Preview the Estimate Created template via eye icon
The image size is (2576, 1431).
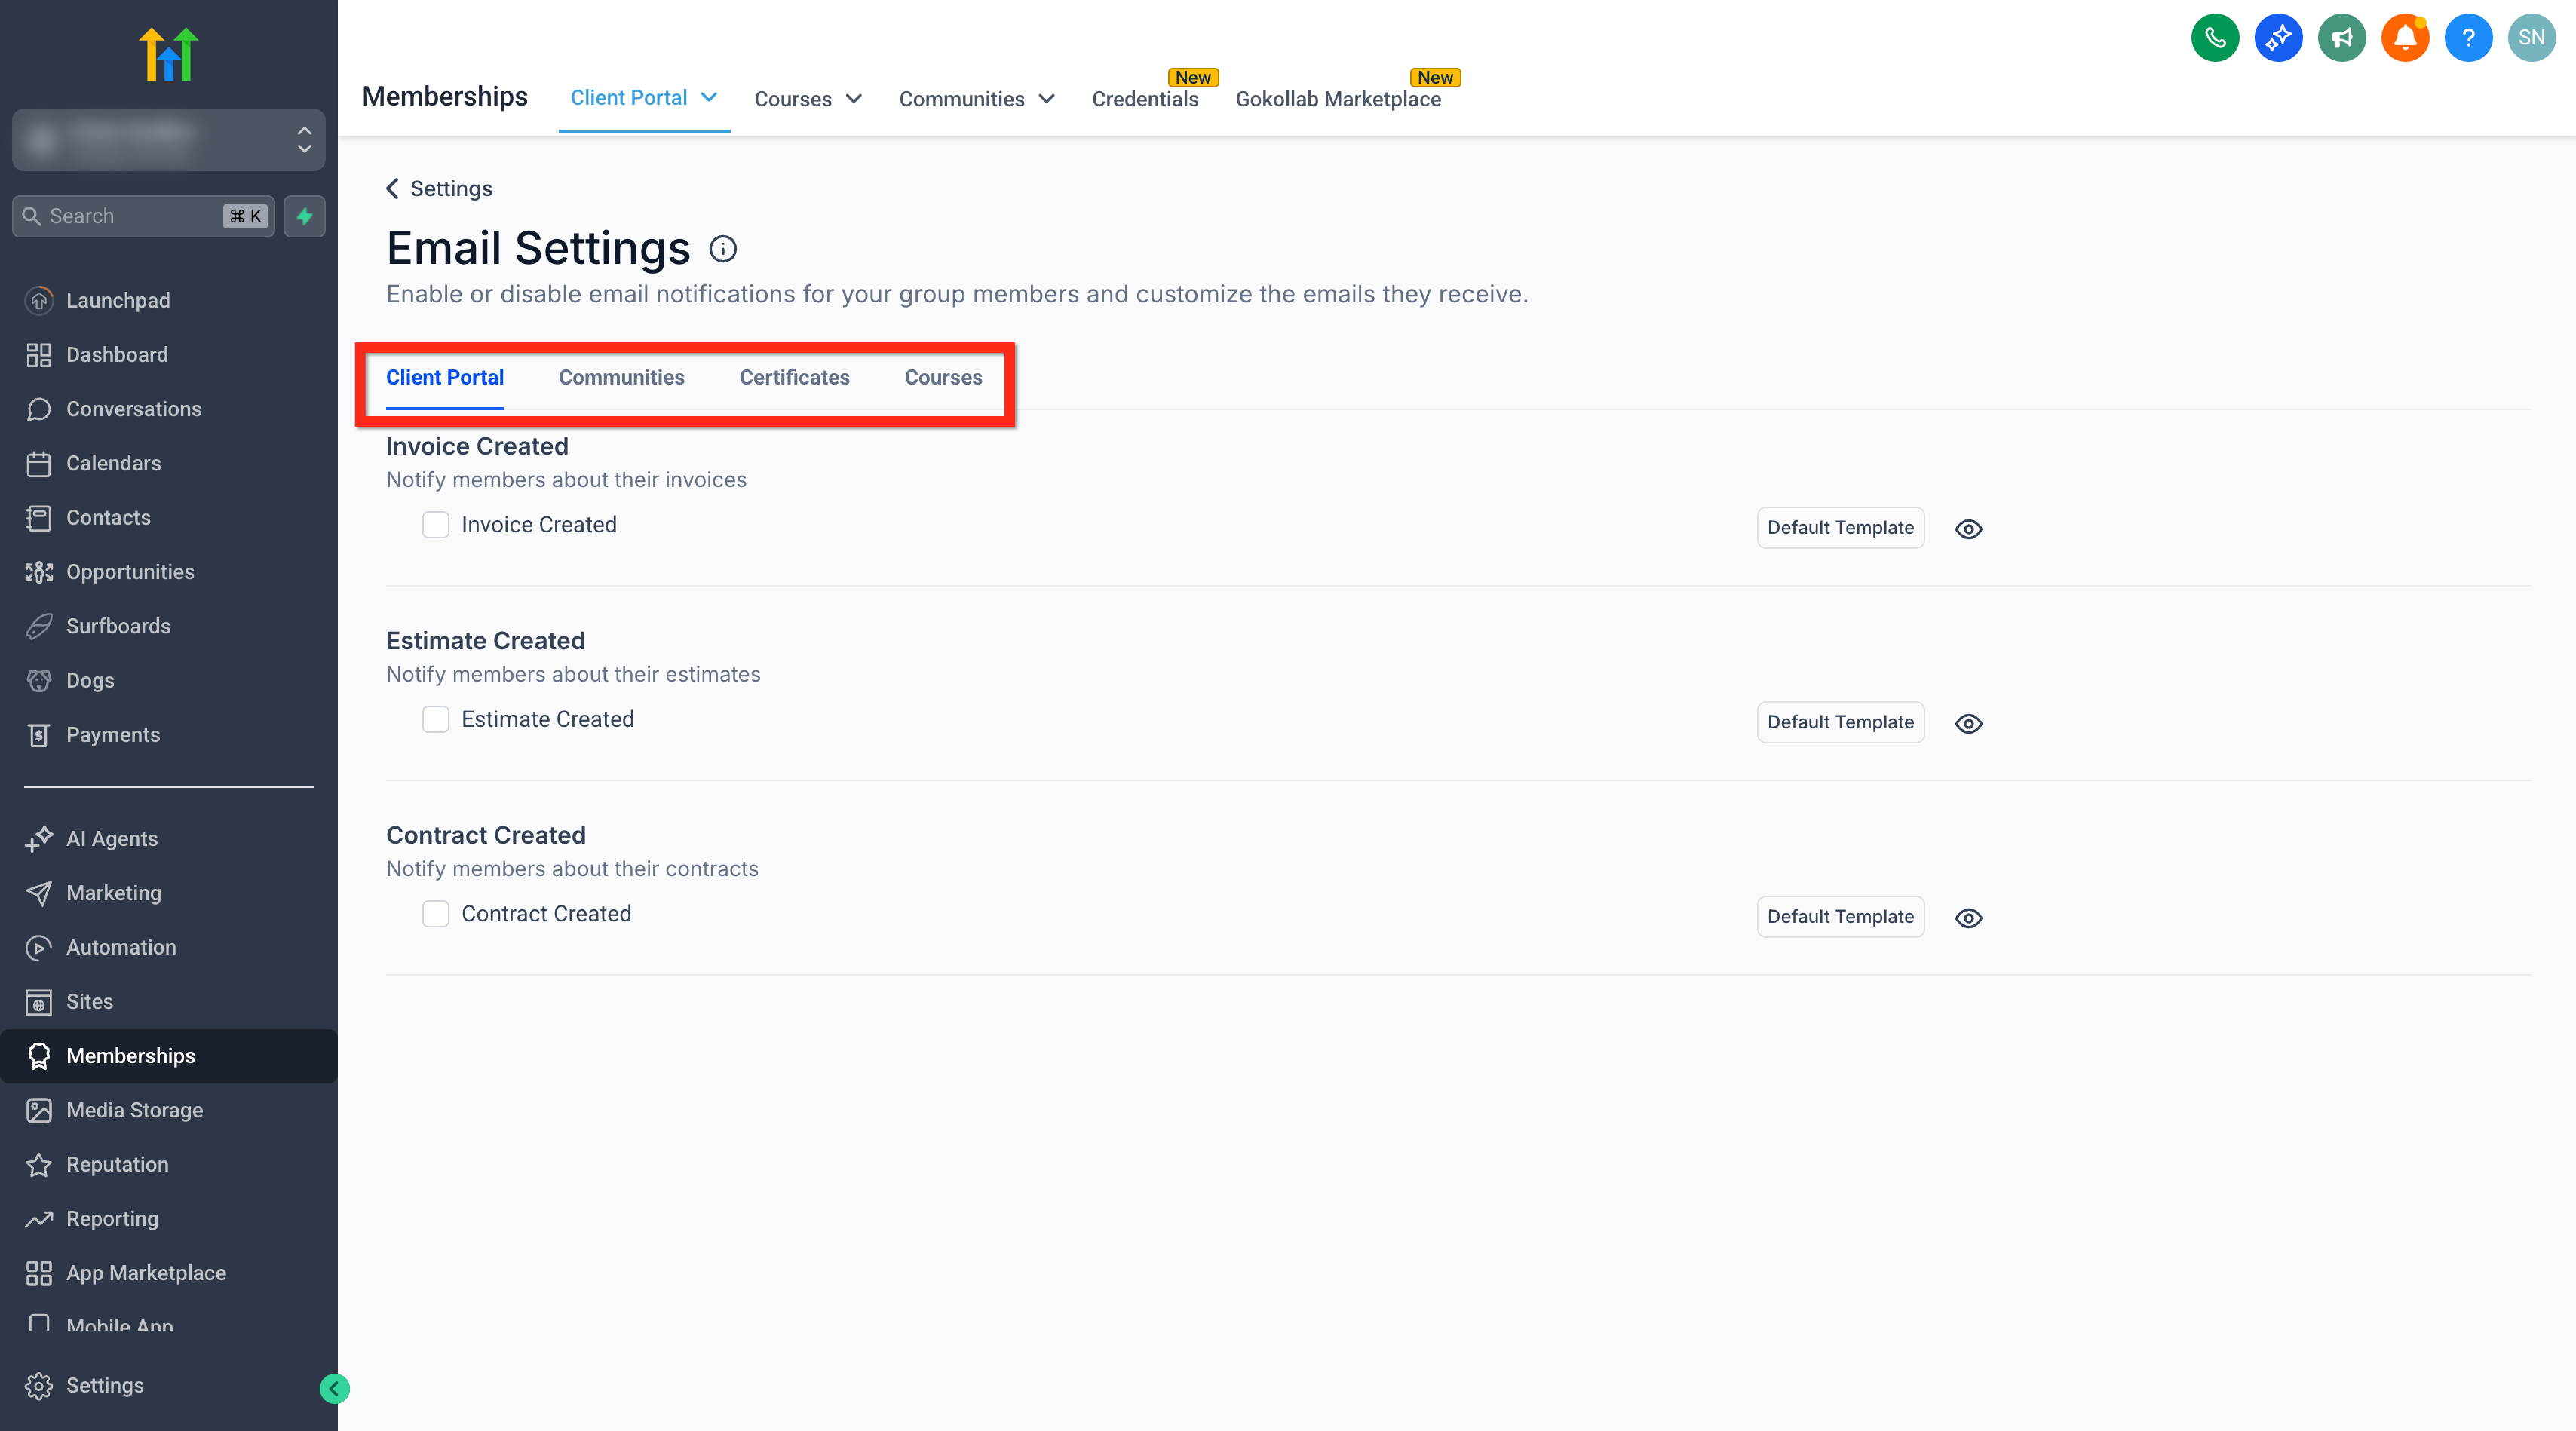tap(1968, 723)
